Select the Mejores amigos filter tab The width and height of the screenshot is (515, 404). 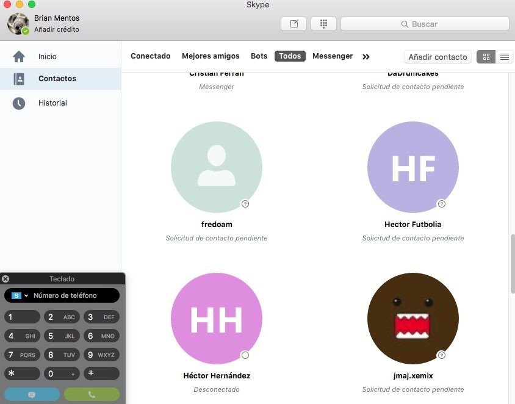(x=211, y=56)
